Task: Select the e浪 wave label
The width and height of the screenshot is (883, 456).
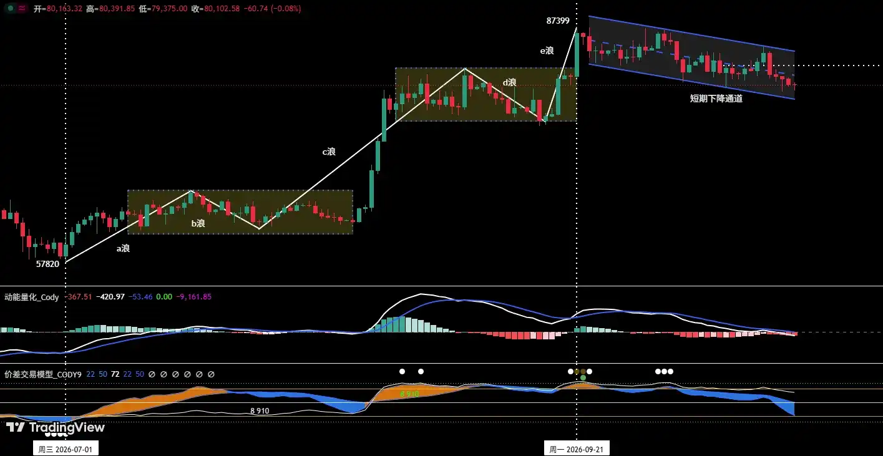Action: [x=547, y=51]
